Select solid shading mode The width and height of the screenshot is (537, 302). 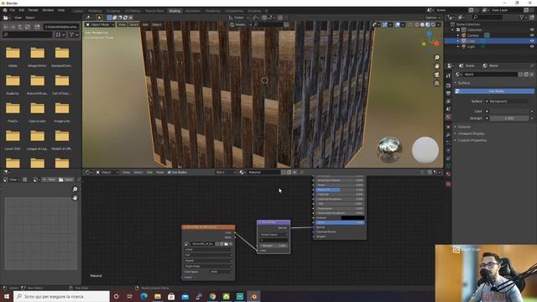click(422, 24)
